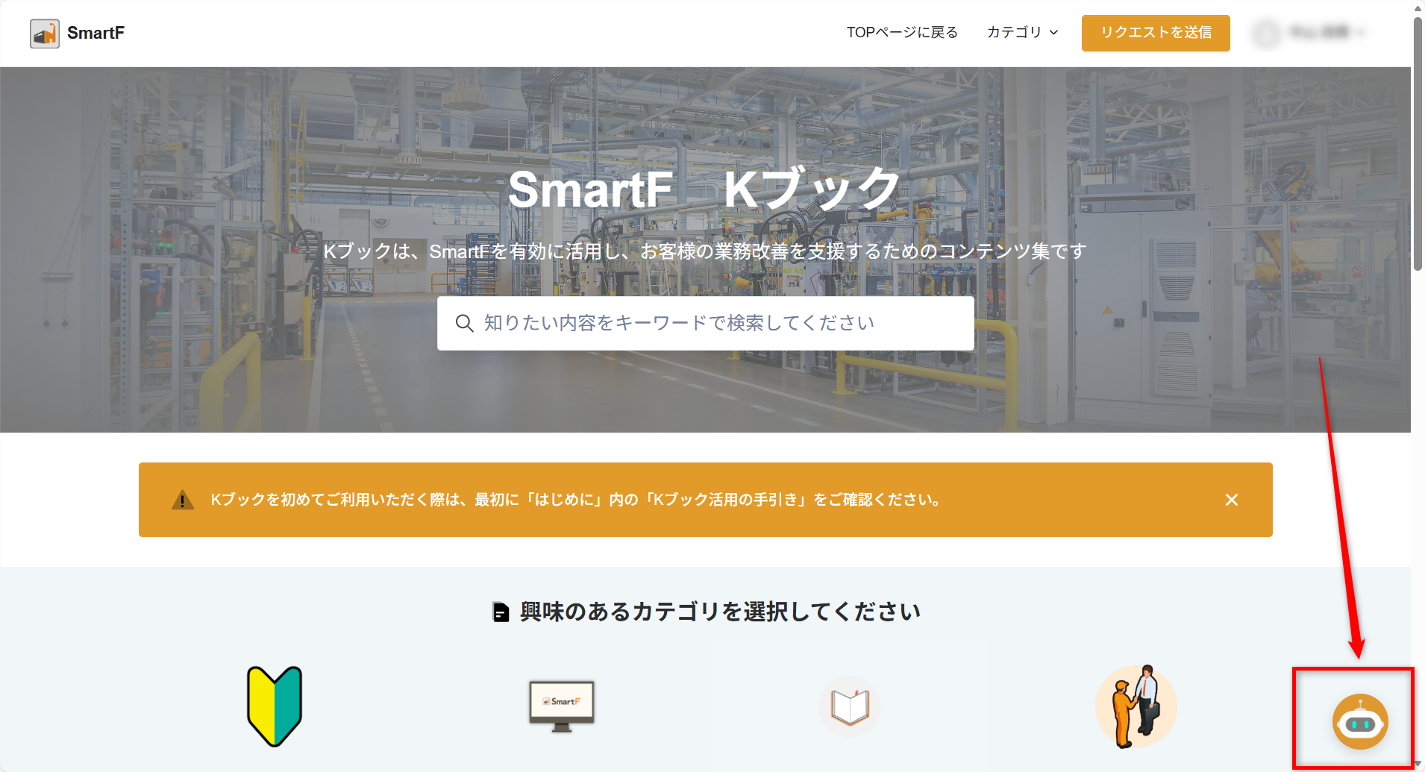Click the SmartF factory logo icon
The width and height of the screenshot is (1425, 772).
[45, 34]
